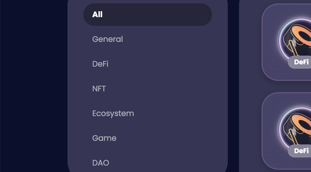Show Ecosystem category projects

(x=113, y=114)
